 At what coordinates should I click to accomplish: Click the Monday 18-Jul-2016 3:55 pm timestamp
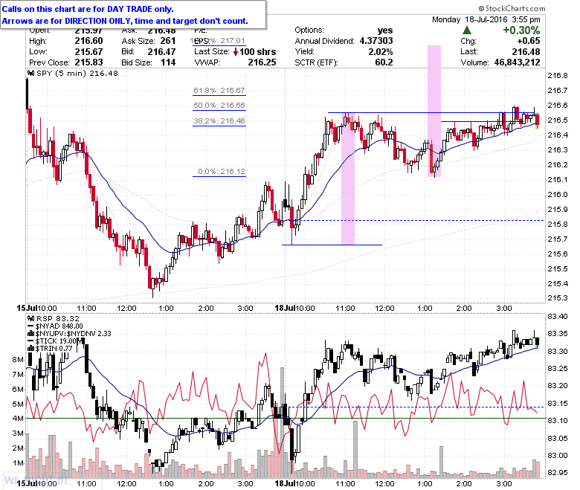[486, 19]
